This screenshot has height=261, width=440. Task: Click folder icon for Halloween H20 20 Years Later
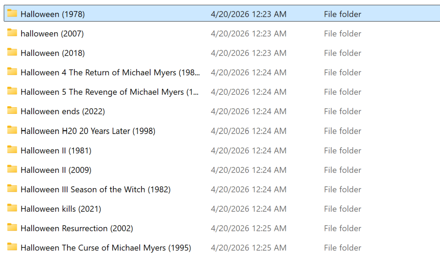(12, 130)
